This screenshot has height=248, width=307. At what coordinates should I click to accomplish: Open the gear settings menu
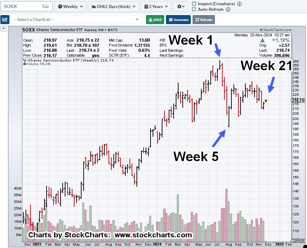coord(182,6)
